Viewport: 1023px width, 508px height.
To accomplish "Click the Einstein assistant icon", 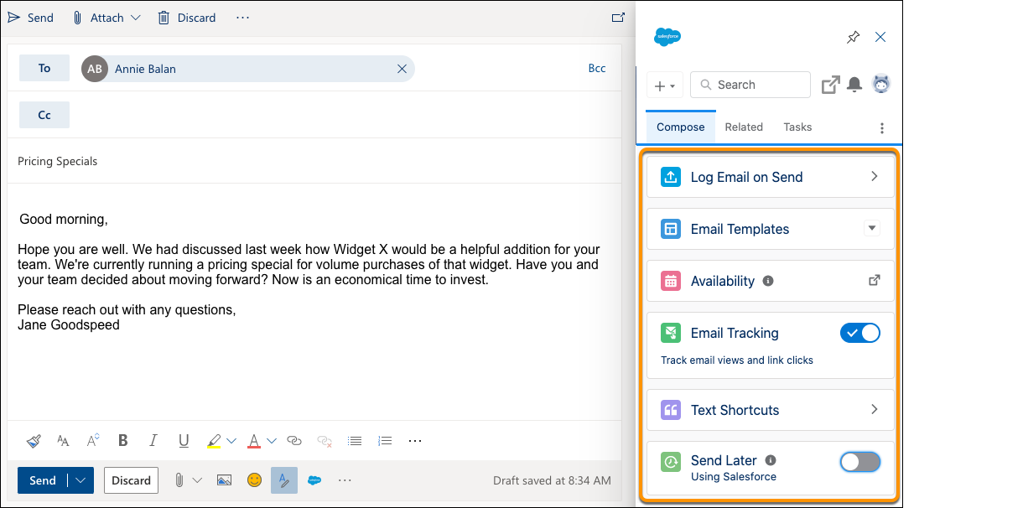I will (x=881, y=84).
